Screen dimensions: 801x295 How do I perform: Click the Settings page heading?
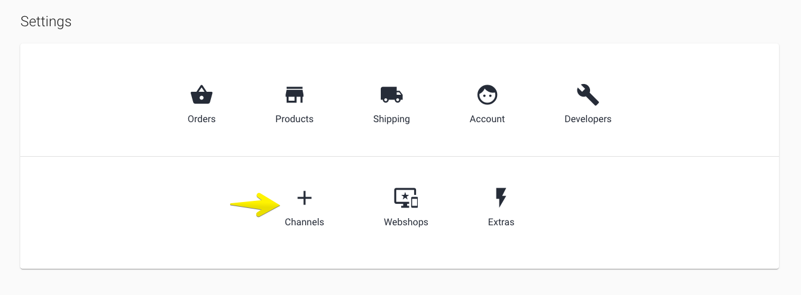[x=46, y=21]
